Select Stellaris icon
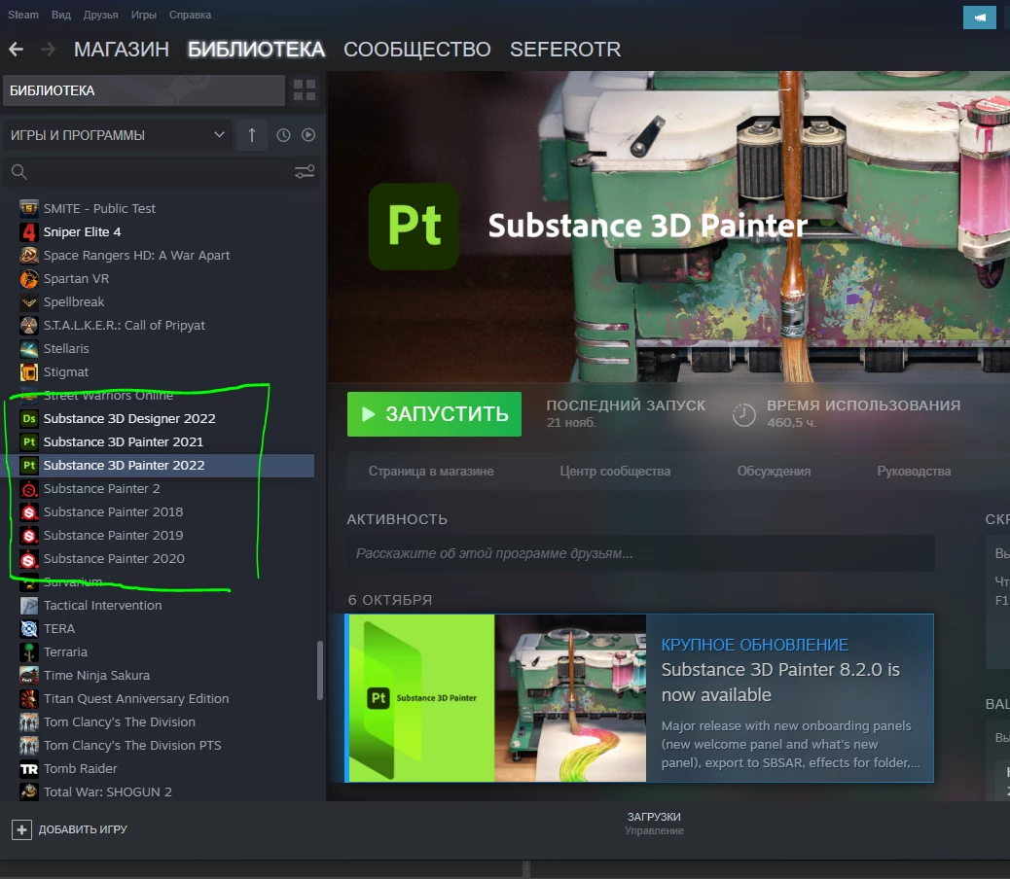Image resolution: width=1010 pixels, height=879 pixels. 29,349
